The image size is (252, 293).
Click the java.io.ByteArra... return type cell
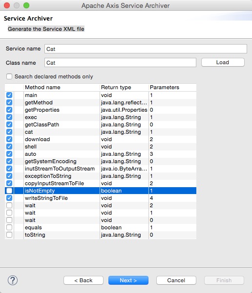tap(124, 169)
